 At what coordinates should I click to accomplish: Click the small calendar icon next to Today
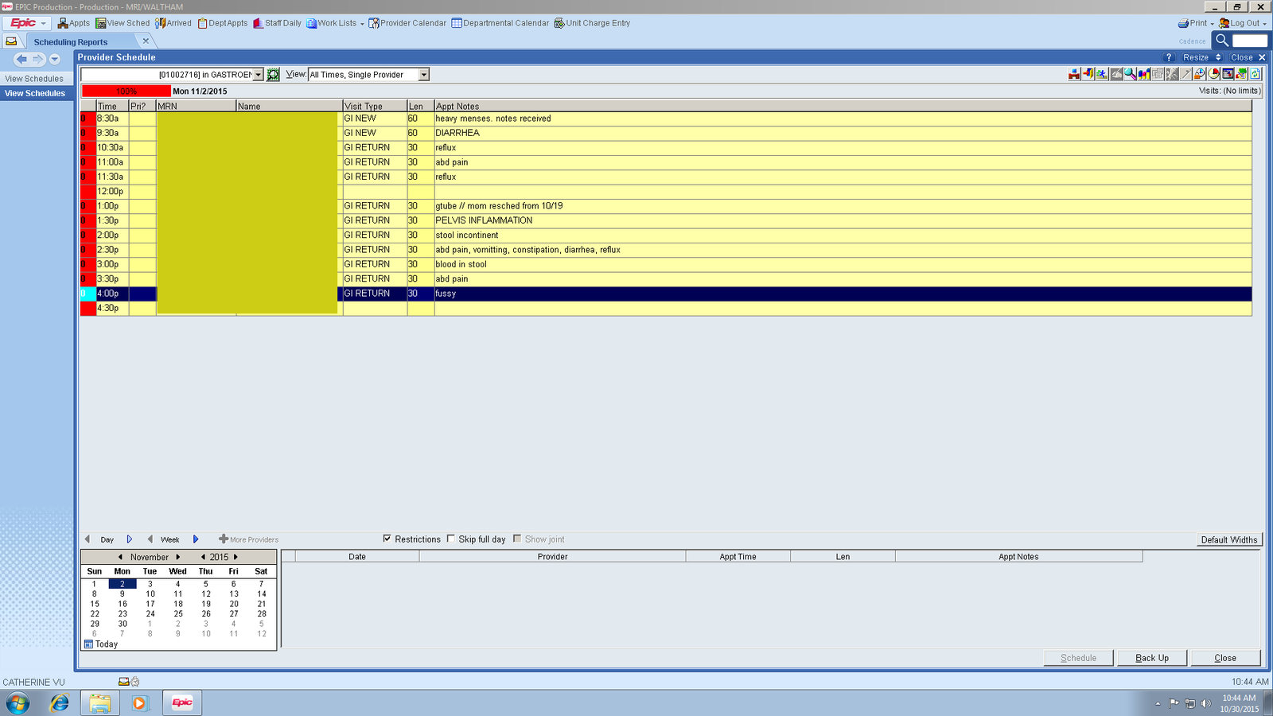click(x=88, y=644)
